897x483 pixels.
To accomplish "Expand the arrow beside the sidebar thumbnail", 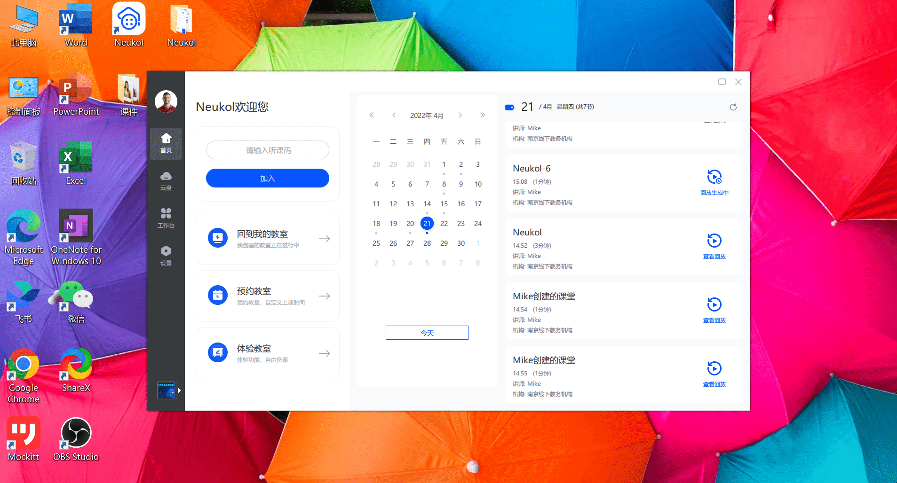I will coord(179,390).
